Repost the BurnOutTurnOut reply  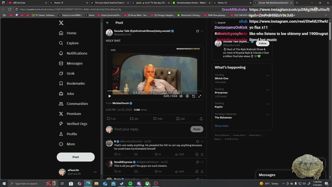[x=136, y=154]
